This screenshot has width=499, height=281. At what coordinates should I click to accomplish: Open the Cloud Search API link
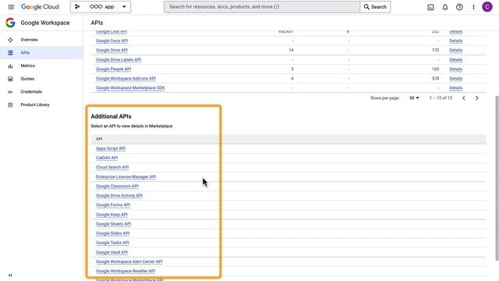point(112,167)
